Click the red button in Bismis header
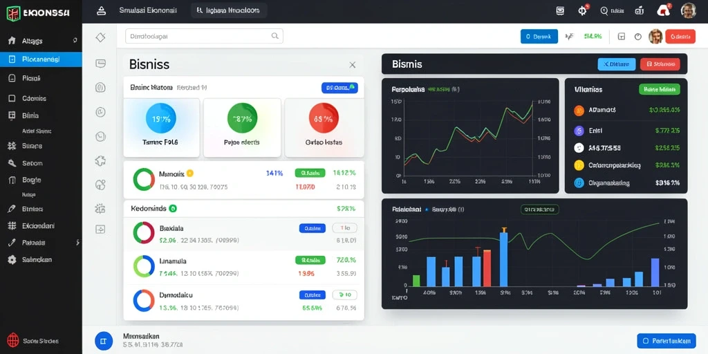 660,64
